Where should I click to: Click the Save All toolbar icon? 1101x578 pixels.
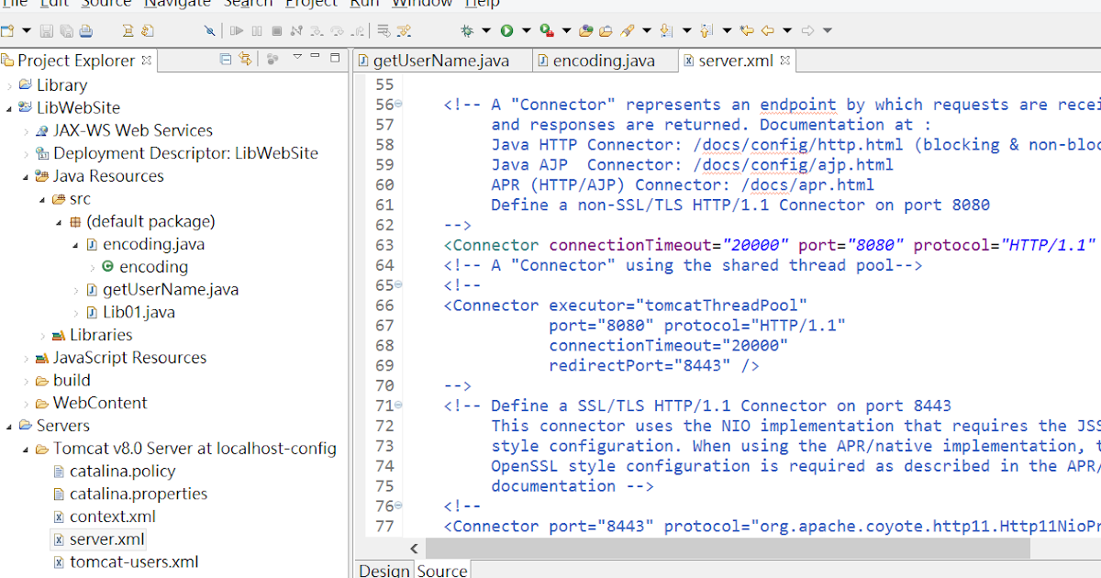(67, 30)
